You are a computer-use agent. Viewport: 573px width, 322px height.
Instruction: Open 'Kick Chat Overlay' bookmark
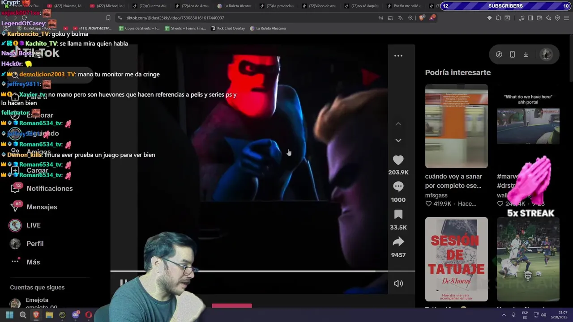click(x=228, y=28)
